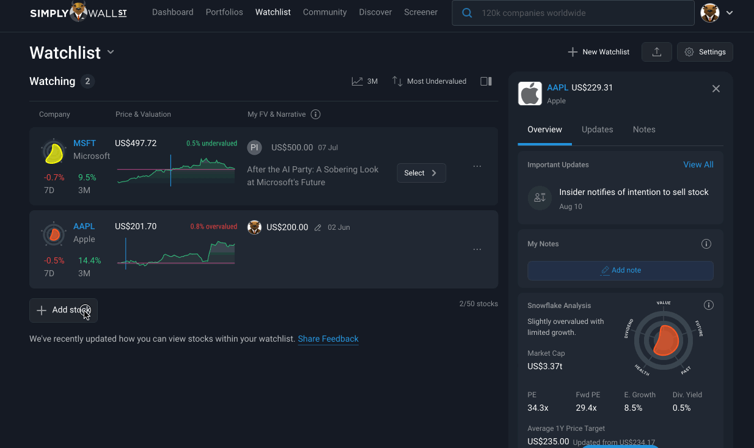The image size is (754, 448).
Task: Click the US$235.00 price target value
Action: coord(548,441)
